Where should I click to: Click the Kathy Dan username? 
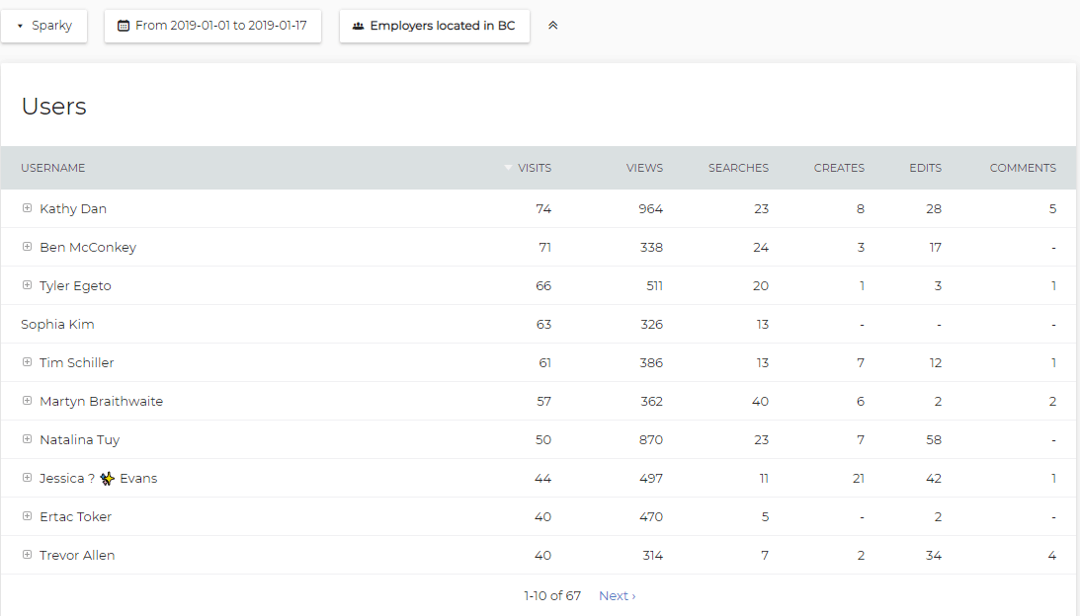point(73,208)
